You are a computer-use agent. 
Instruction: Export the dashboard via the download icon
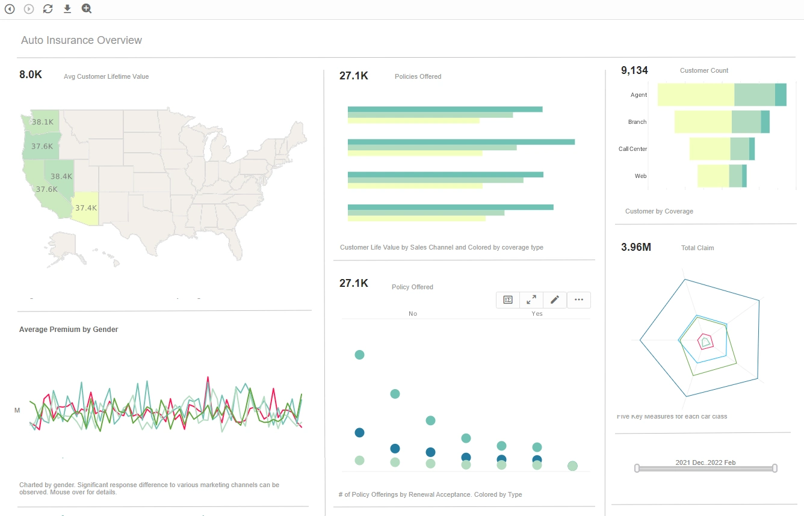(x=67, y=9)
